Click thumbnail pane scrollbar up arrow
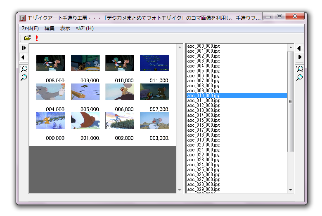 180,47
